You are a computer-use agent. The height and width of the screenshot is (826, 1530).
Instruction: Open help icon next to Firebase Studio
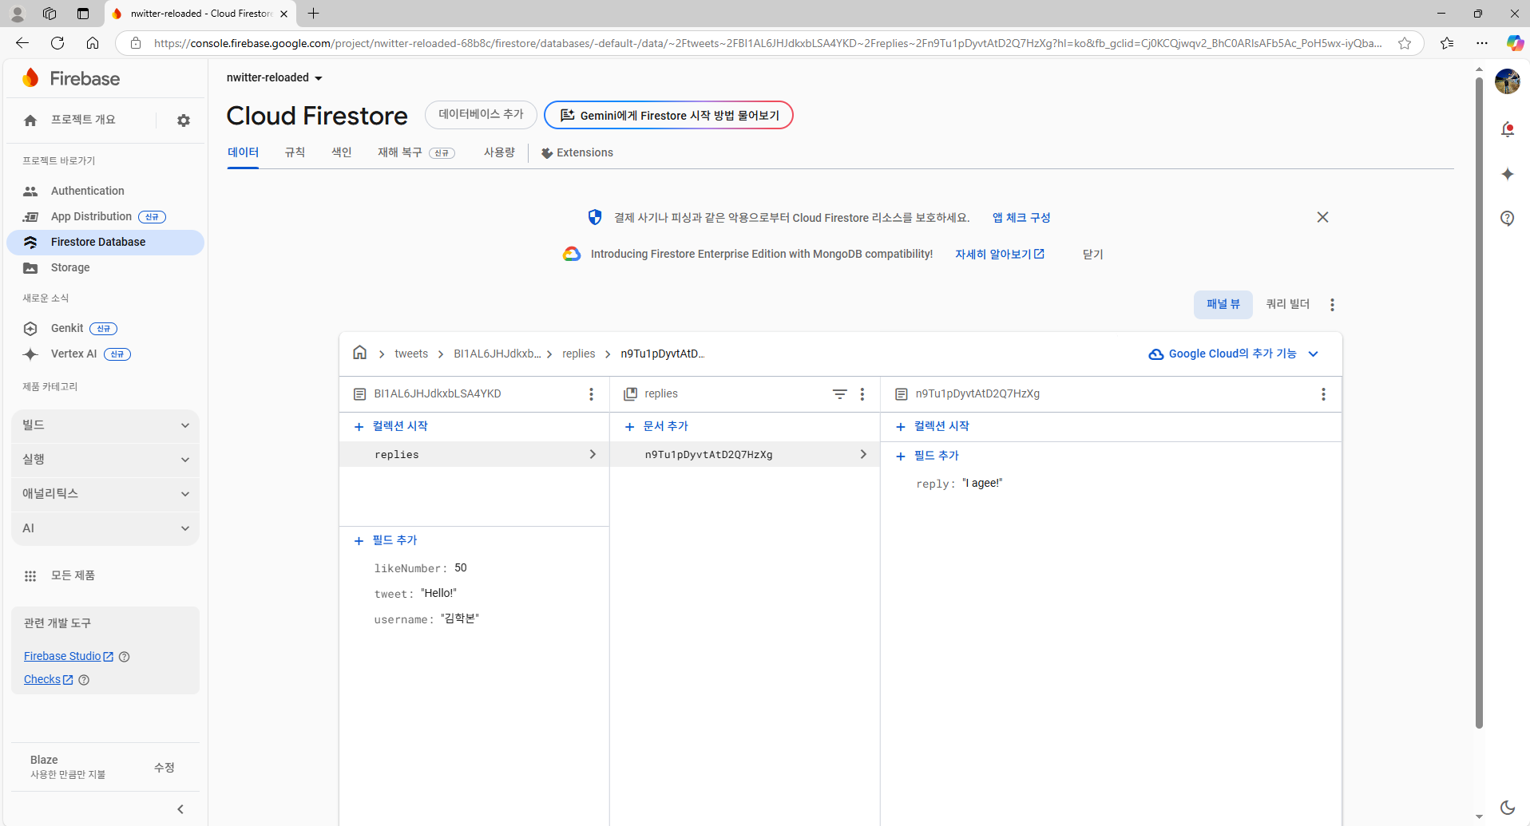tap(124, 657)
